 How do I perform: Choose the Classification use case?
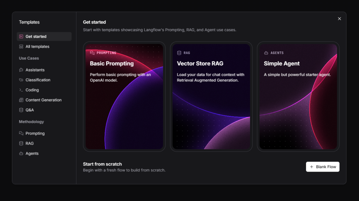pos(38,80)
